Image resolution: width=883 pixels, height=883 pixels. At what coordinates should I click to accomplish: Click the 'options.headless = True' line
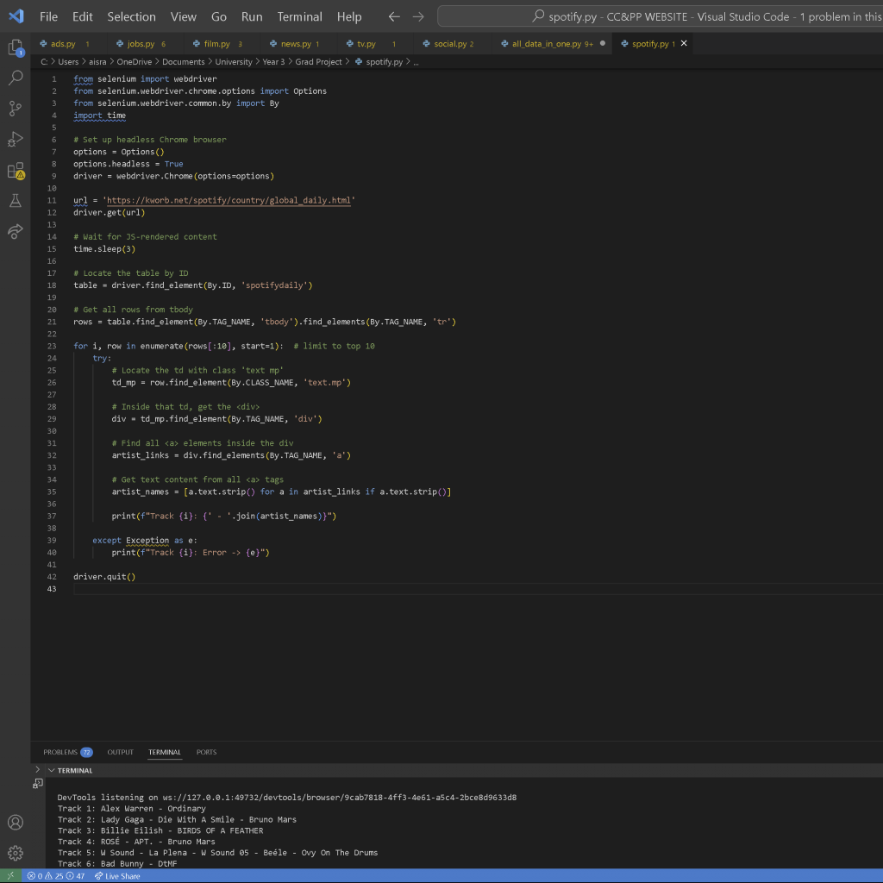128,164
